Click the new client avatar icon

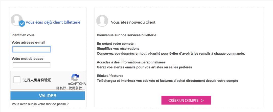click(x=102, y=21)
